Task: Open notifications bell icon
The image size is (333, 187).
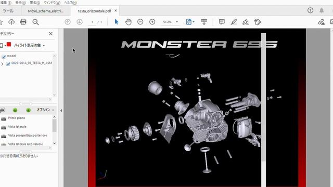Action: point(322,10)
